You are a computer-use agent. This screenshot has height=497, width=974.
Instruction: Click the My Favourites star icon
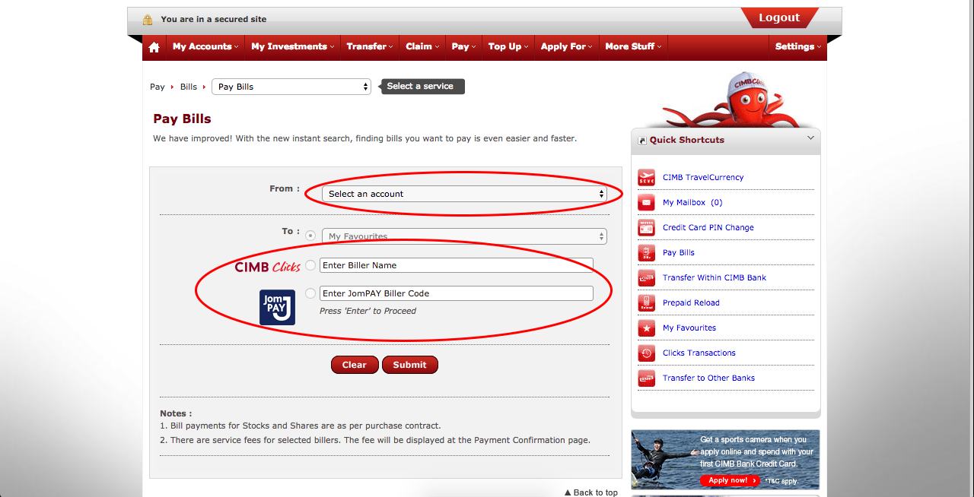[x=647, y=328]
